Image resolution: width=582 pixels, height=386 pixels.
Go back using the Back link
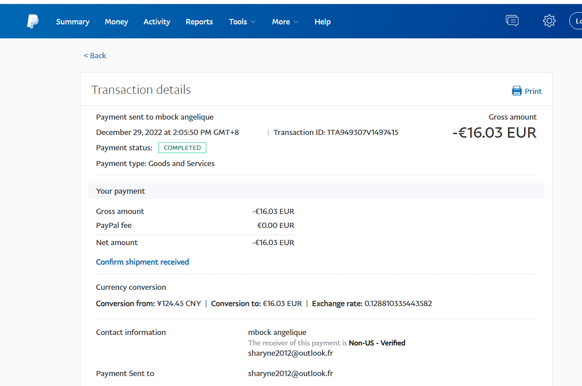click(x=95, y=56)
